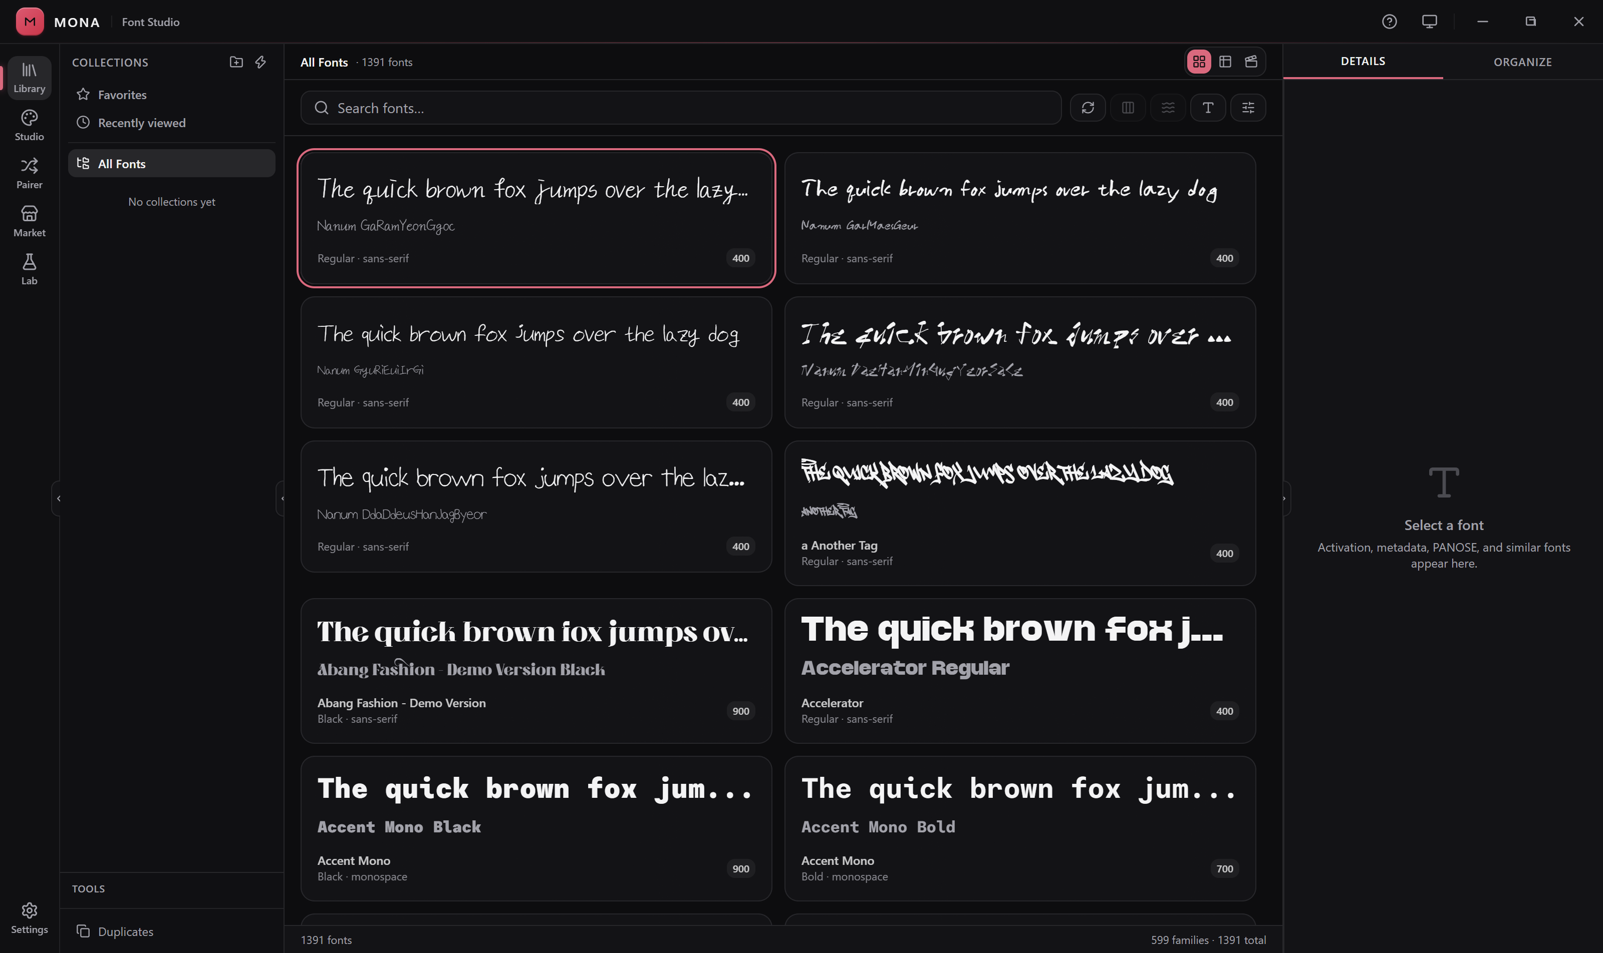The height and width of the screenshot is (953, 1603).
Task: Click the refresh arrows icon beside search
Action: [x=1088, y=107]
